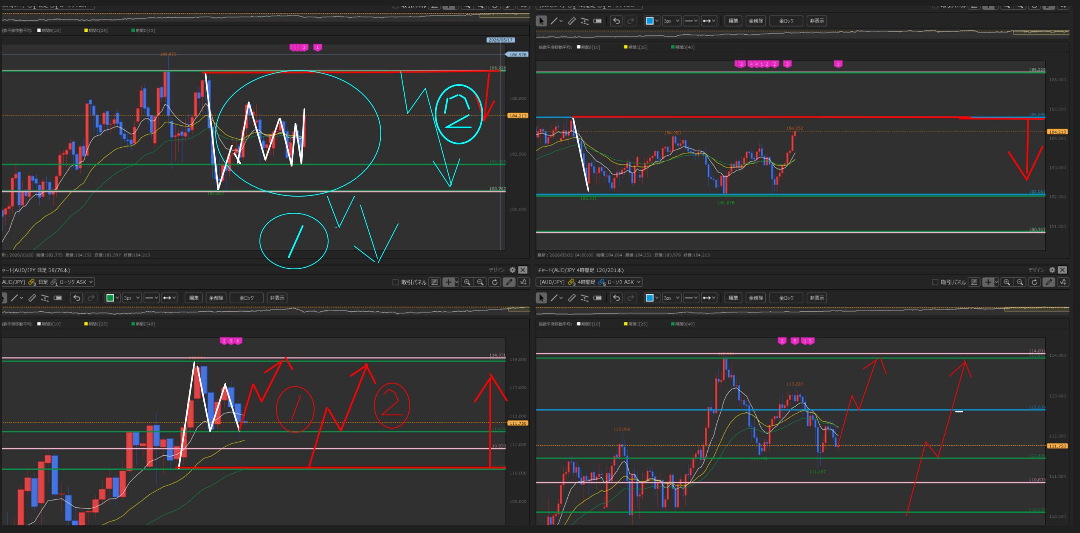Screen dimensions: 1080x533
Task: Refresh the AUD/JPY daily chart
Action: 495,282
